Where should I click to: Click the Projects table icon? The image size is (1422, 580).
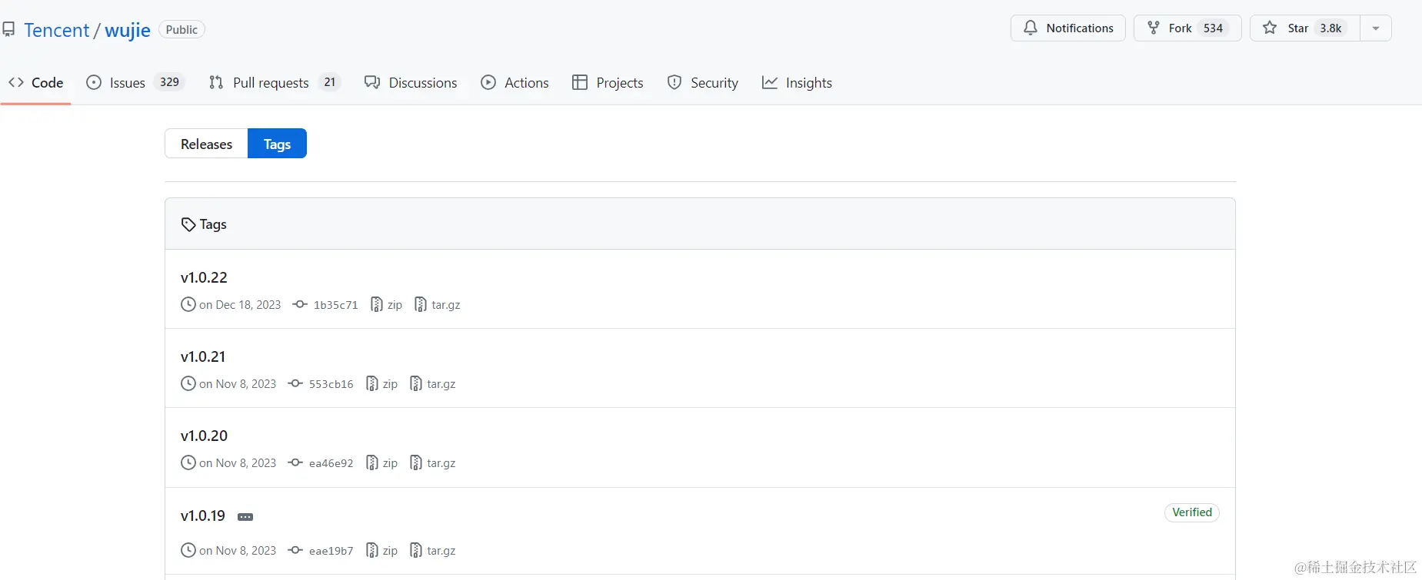580,82
